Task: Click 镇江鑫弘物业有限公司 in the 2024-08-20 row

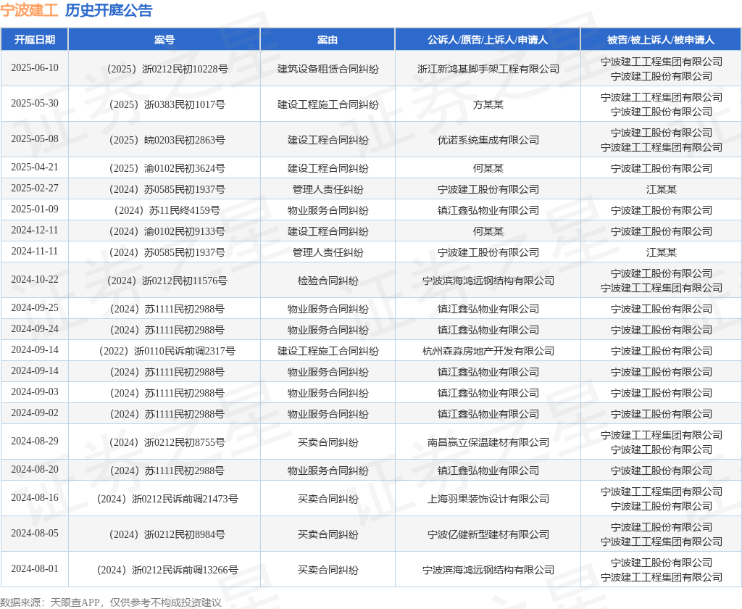Action: (x=488, y=471)
